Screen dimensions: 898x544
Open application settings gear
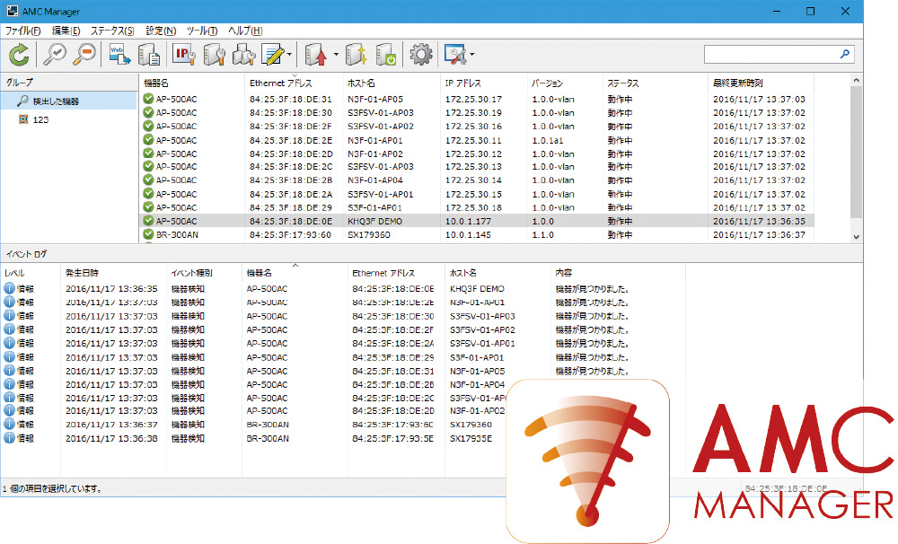418,54
